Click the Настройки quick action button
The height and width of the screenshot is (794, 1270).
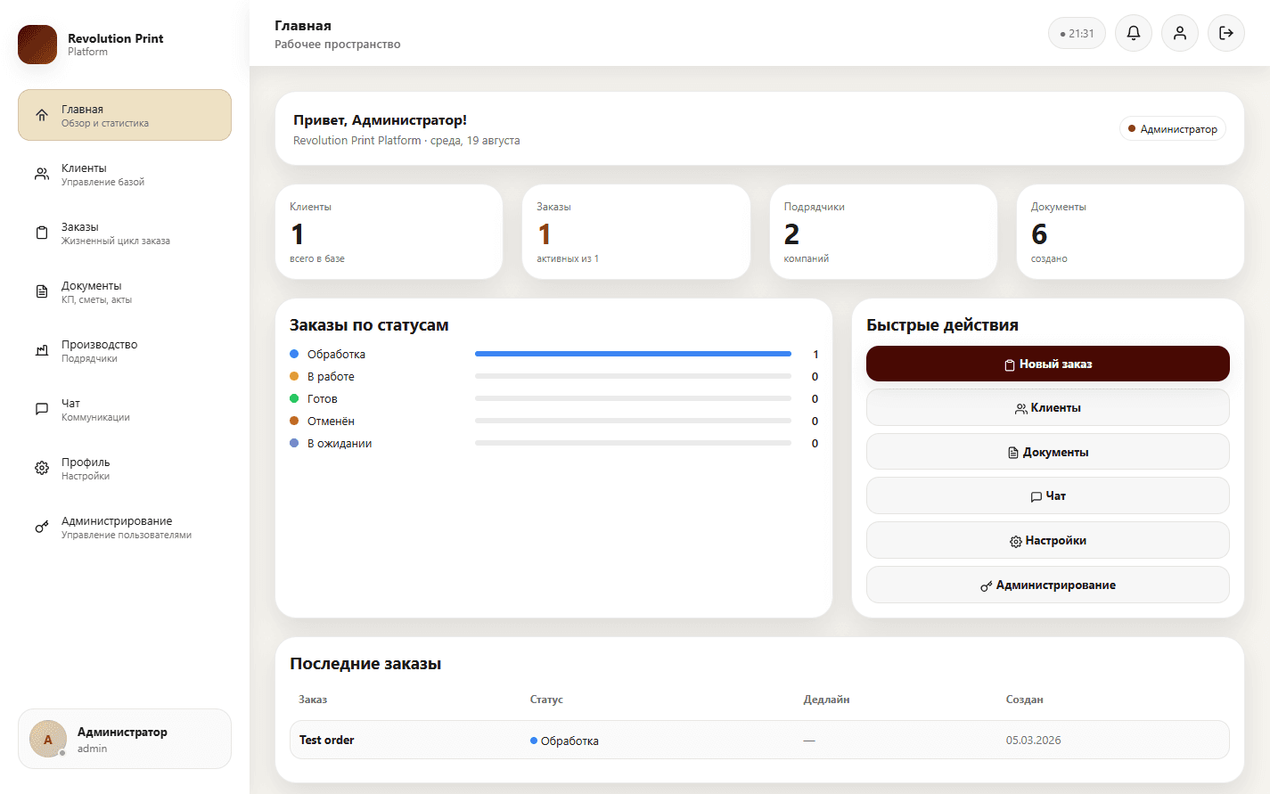point(1048,540)
